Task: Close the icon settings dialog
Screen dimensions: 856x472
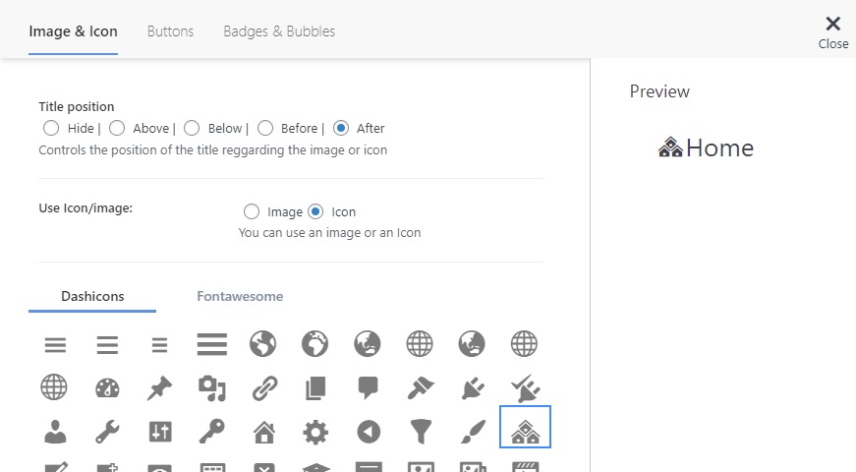Action: [833, 31]
